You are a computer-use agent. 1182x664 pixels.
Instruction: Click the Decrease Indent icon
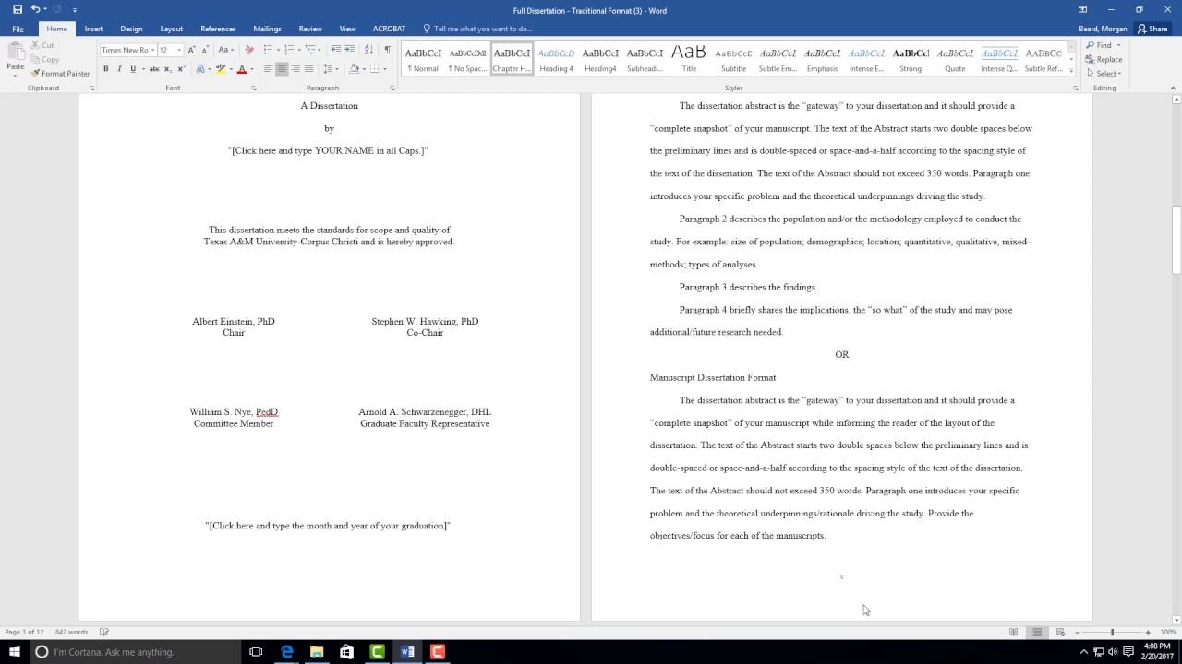point(336,50)
